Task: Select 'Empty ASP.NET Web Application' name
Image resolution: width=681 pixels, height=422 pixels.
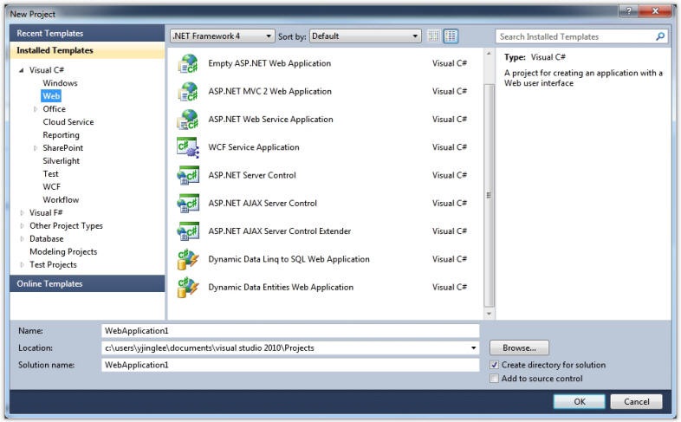Action: click(269, 64)
